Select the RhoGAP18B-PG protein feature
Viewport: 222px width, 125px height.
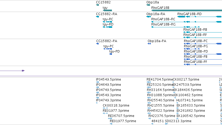pos(191,49)
